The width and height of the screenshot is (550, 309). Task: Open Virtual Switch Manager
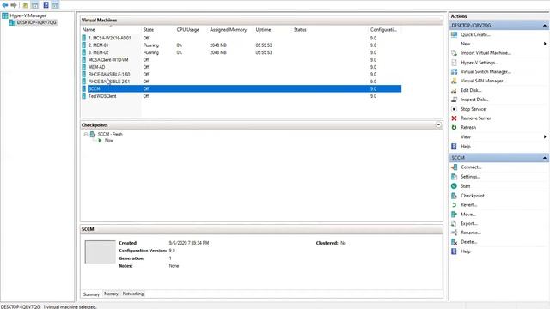(x=486, y=71)
